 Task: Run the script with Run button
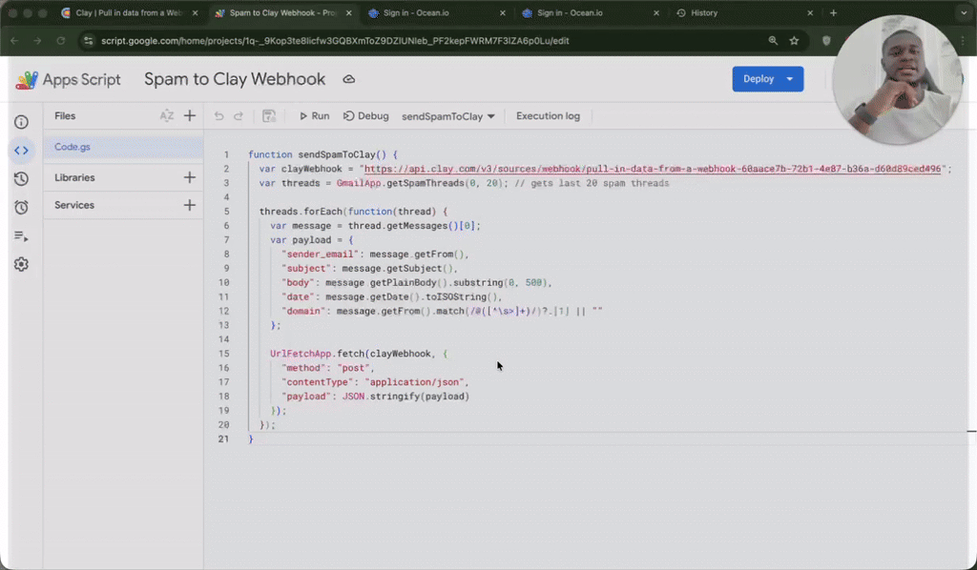point(314,116)
